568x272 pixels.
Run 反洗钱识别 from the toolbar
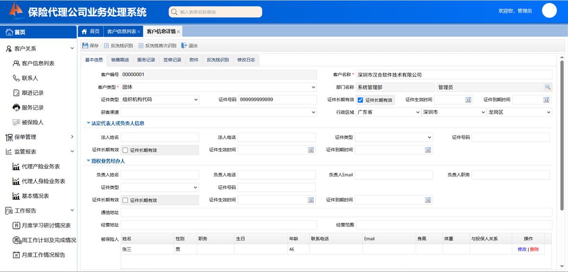[x=118, y=46]
